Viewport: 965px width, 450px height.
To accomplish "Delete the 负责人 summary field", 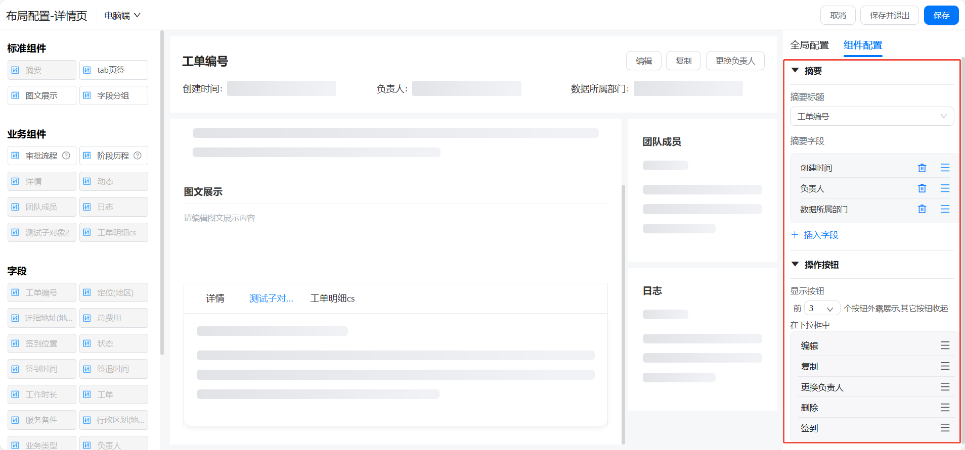I will click(x=922, y=188).
